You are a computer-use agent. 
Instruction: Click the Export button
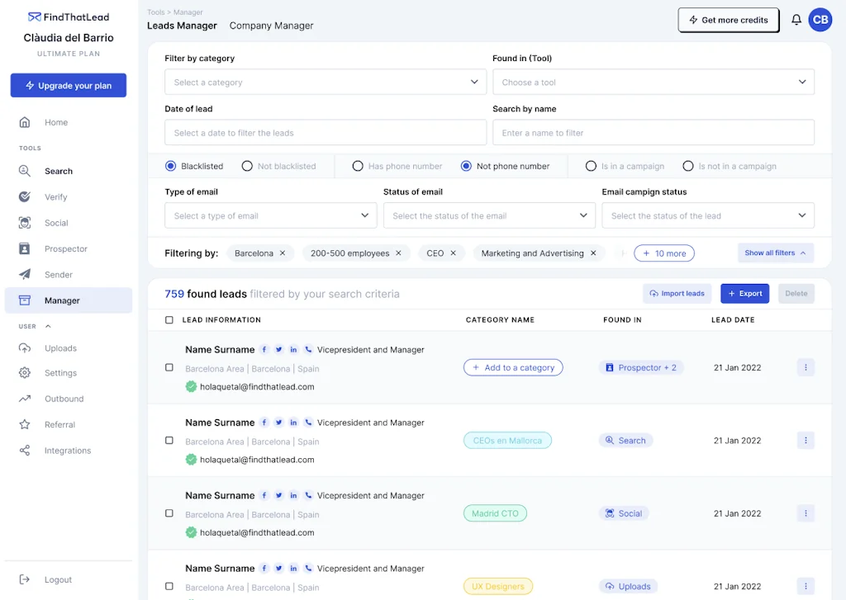[x=744, y=293]
